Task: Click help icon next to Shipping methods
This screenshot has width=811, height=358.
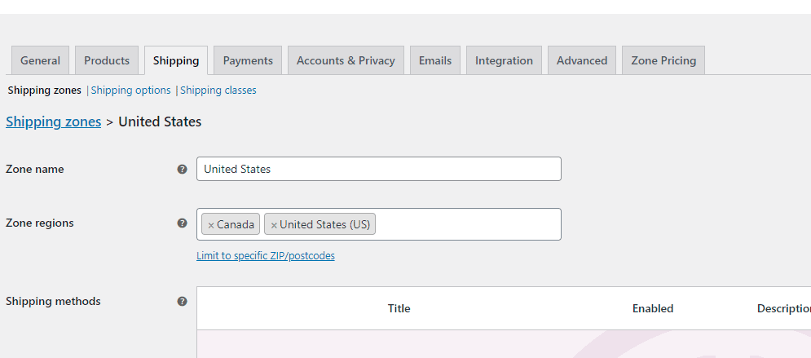Action: (x=182, y=301)
